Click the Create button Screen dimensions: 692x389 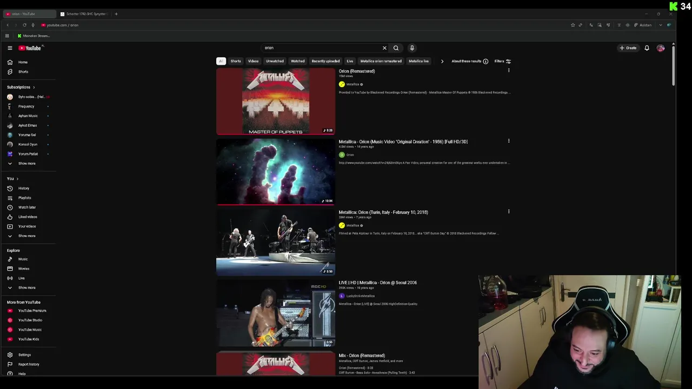[x=628, y=48]
